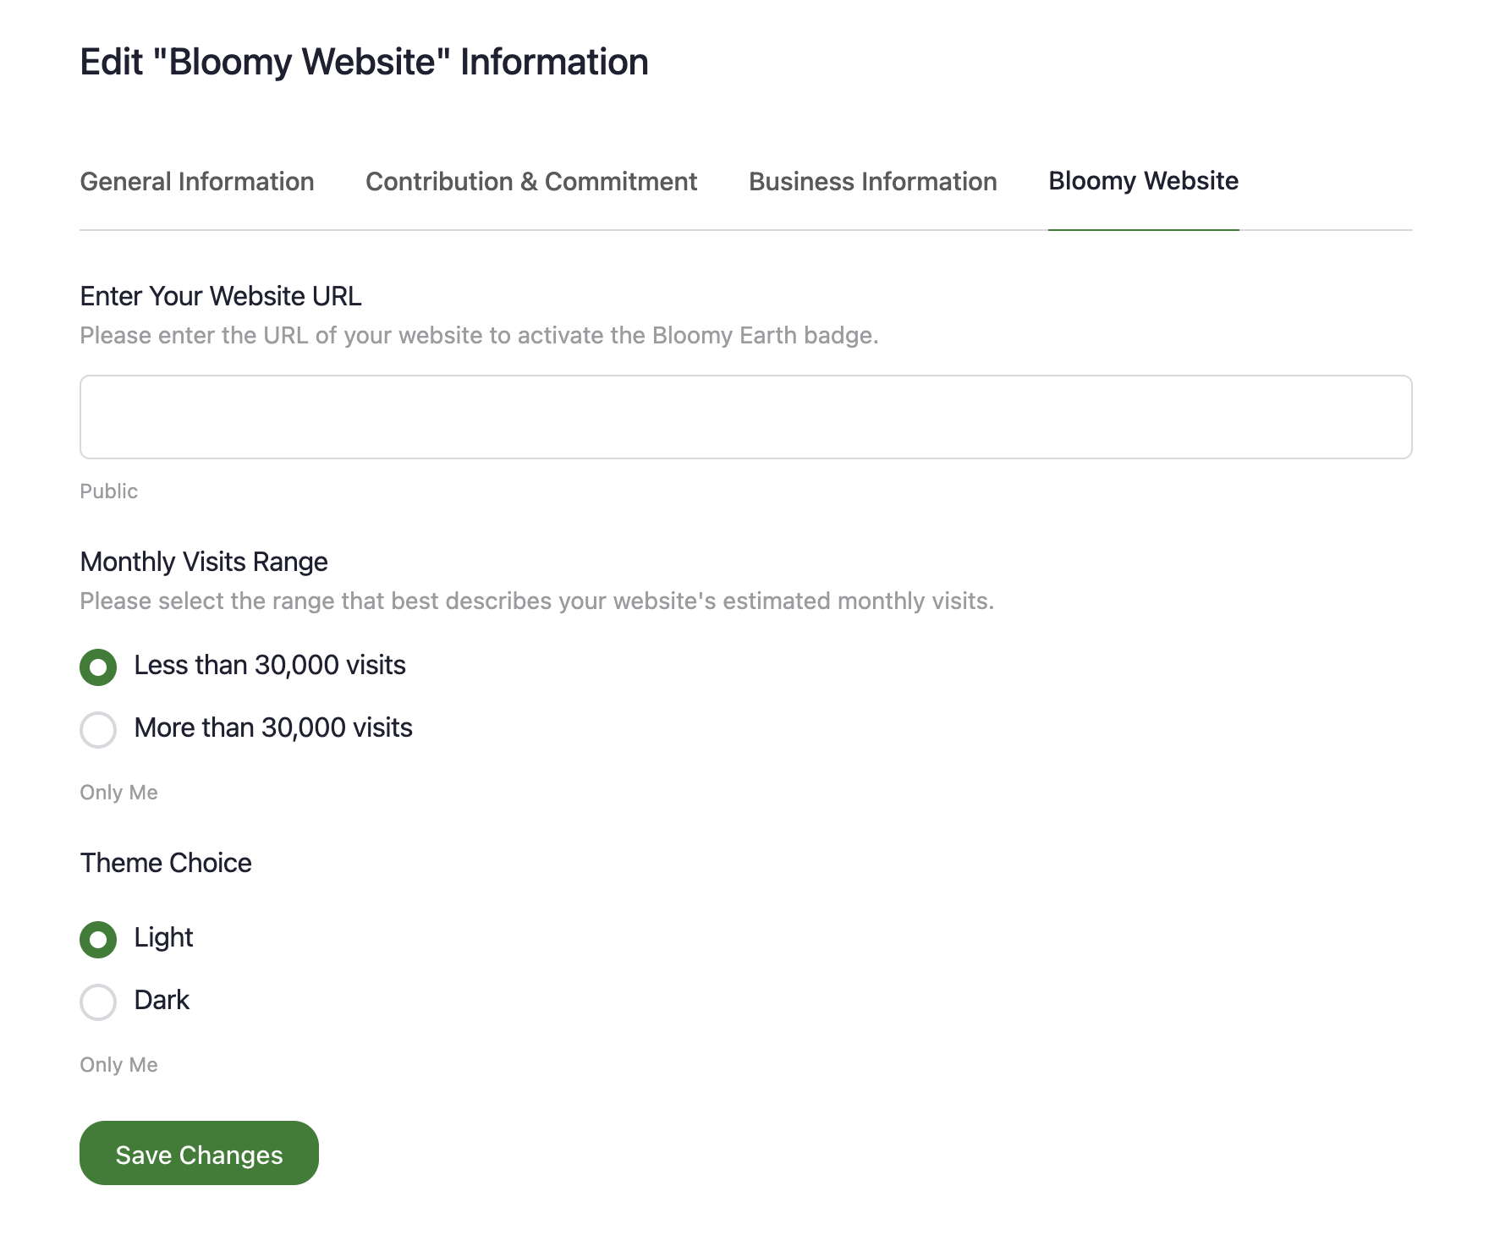Screen dimensions: 1511x1235
Task: Click the Bloomy Earth badge description text
Action: point(479,336)
